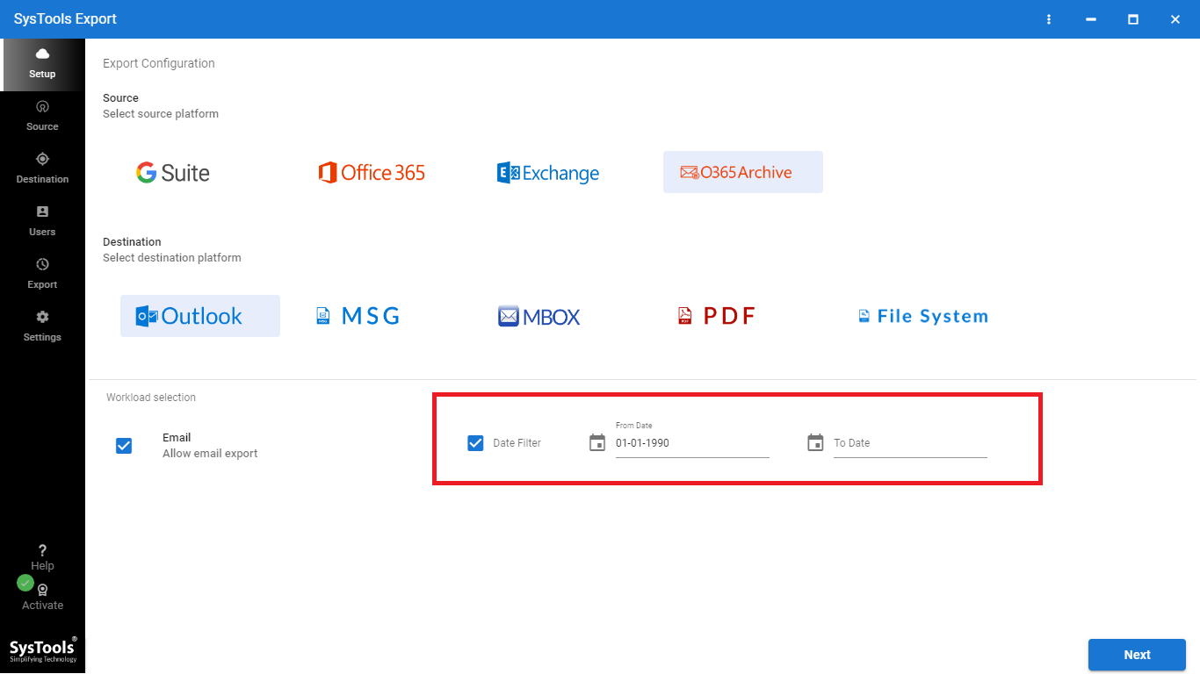Toggle the Email workload checkbox

[124, 446]
